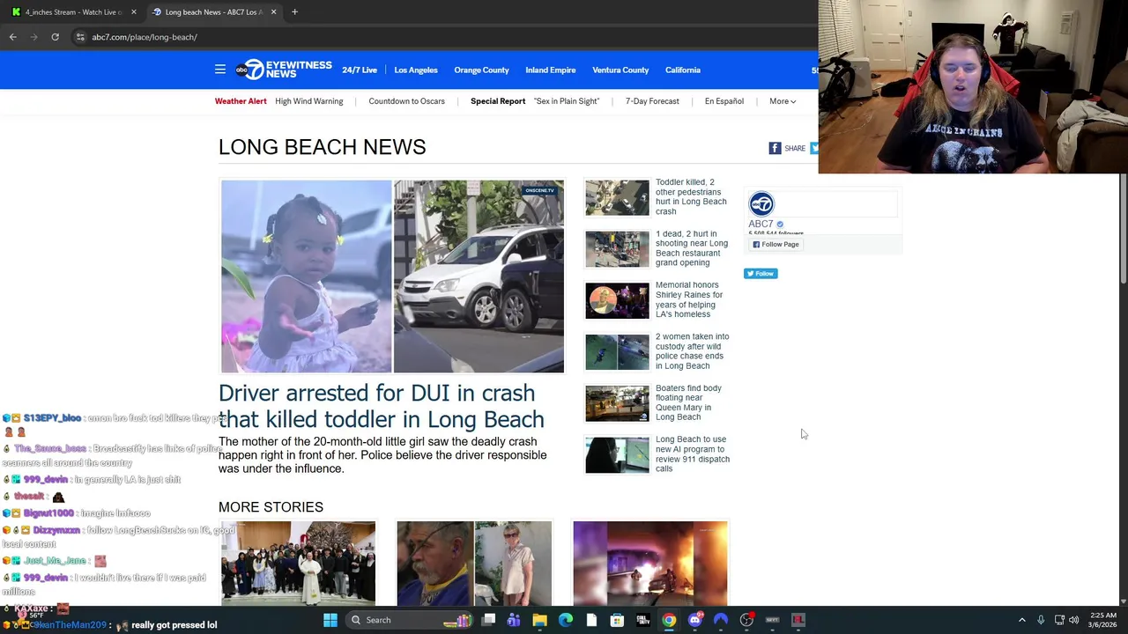This screenshot has width=1128, height=634.
Task: Open the More Stories fire scene thumbnail
Action: tap(650, 563)
